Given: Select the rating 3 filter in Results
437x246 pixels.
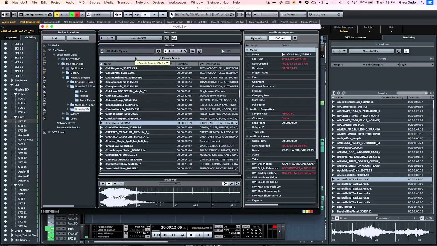Looking at the screenshot, I should tap(177, 51).
